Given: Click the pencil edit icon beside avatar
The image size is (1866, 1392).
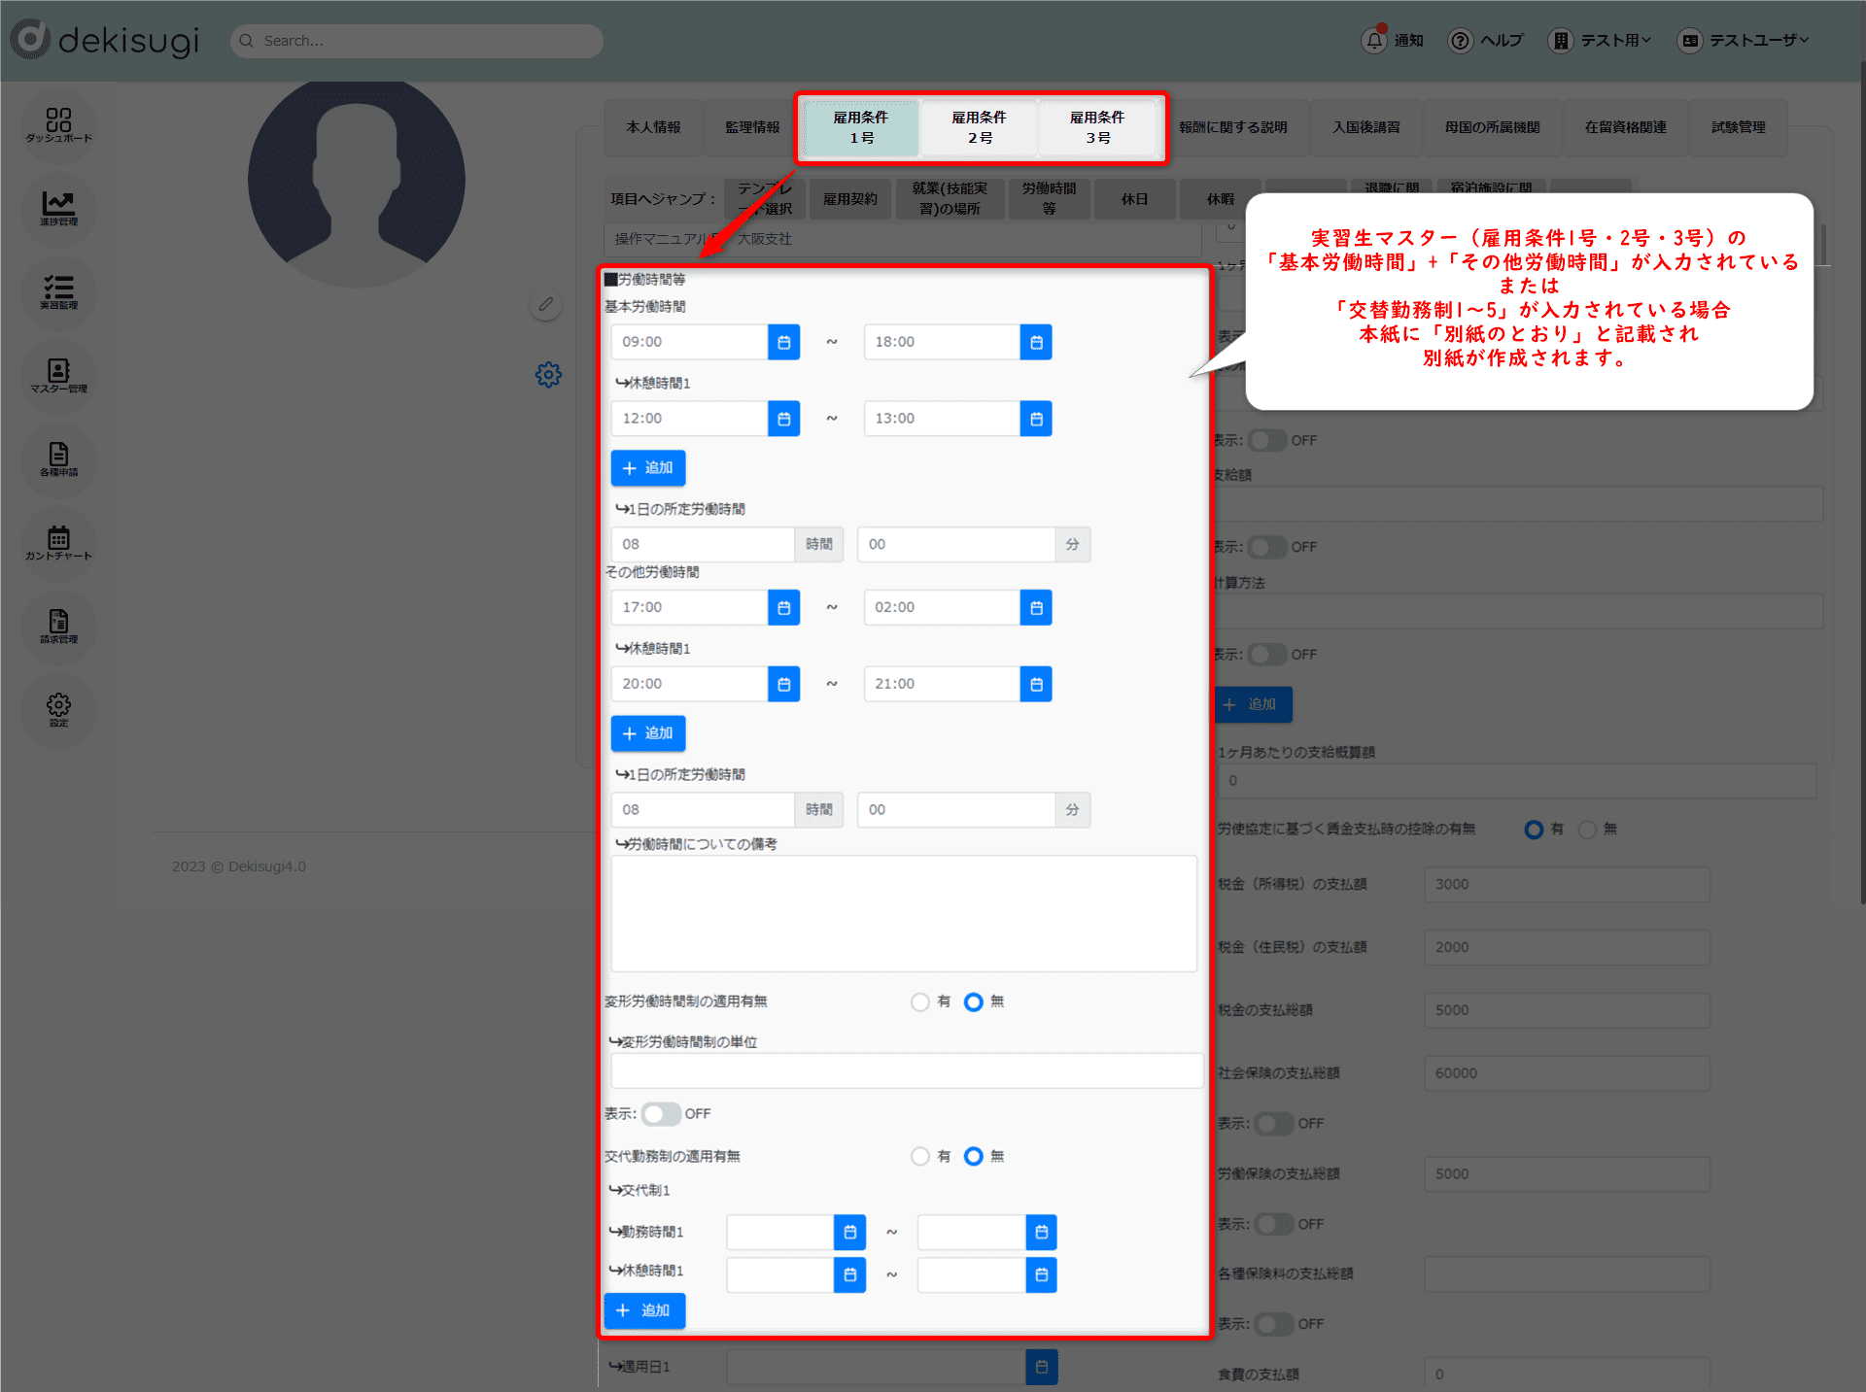Looking at the screenshot, I should coord(546,305).
